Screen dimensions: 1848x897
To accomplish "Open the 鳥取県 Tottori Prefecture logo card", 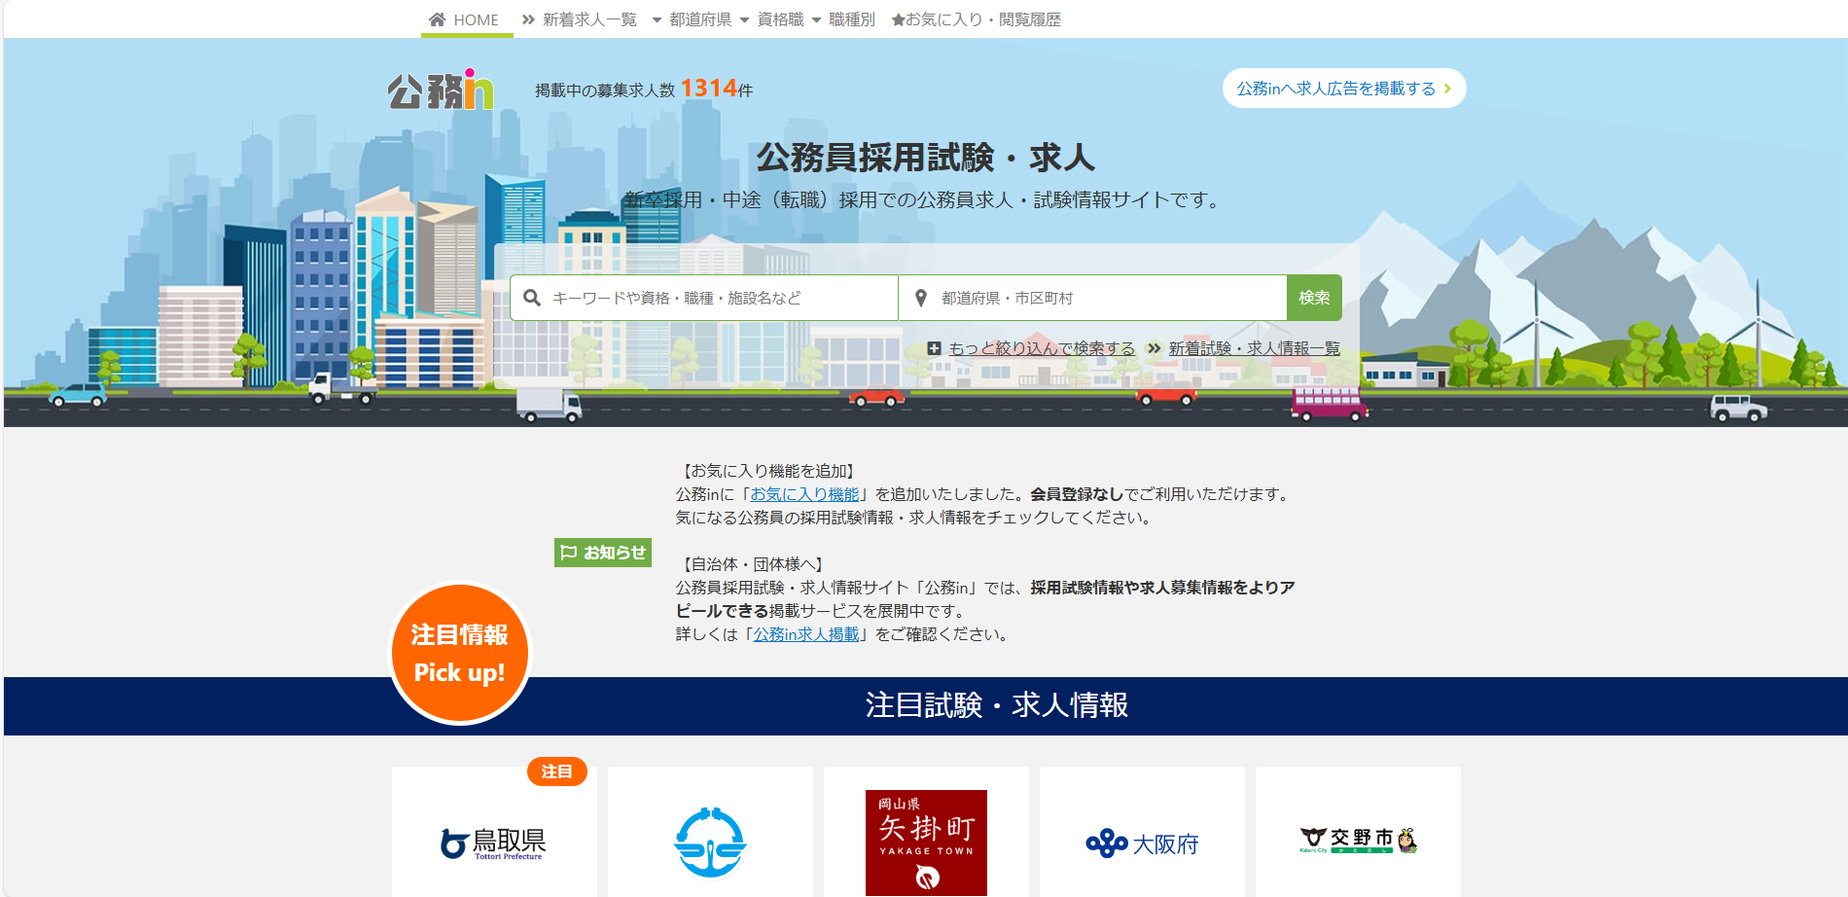I will 494,842.
